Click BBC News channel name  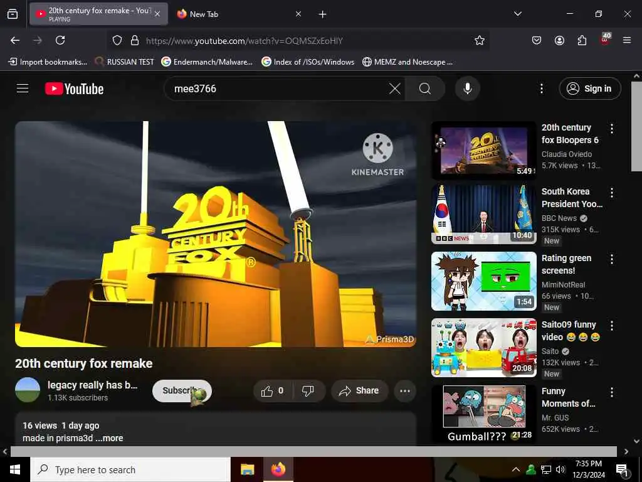[x=559, y=218]
